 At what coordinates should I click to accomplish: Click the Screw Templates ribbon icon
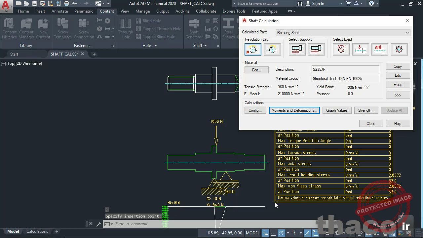63,28
